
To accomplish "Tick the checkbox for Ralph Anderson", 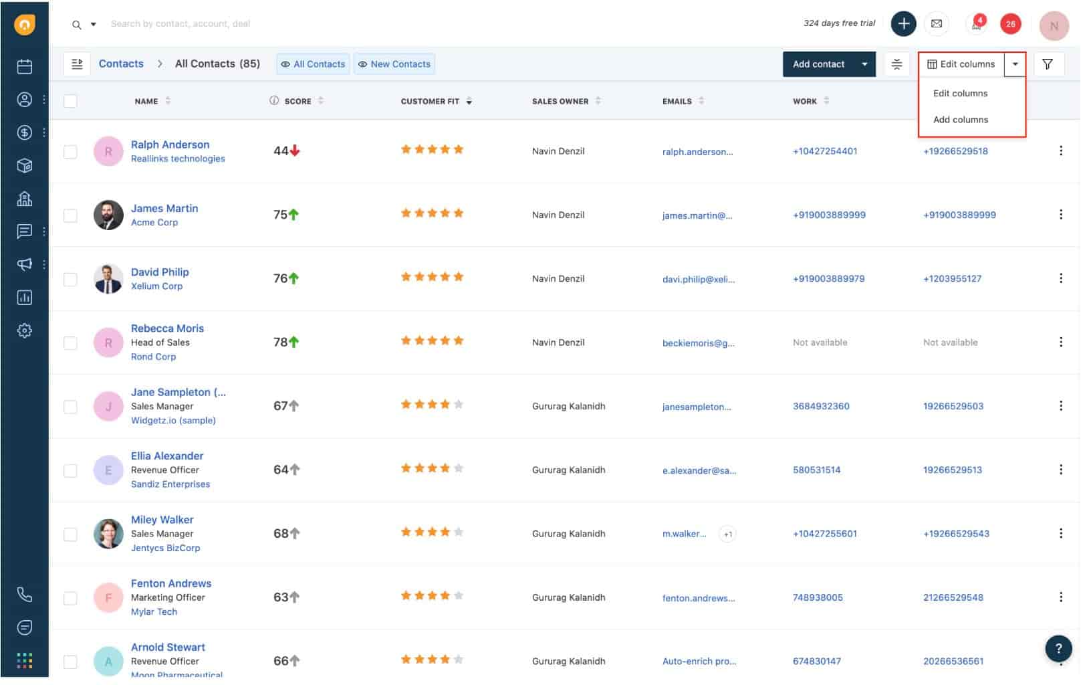I will [x=70, y=152].
